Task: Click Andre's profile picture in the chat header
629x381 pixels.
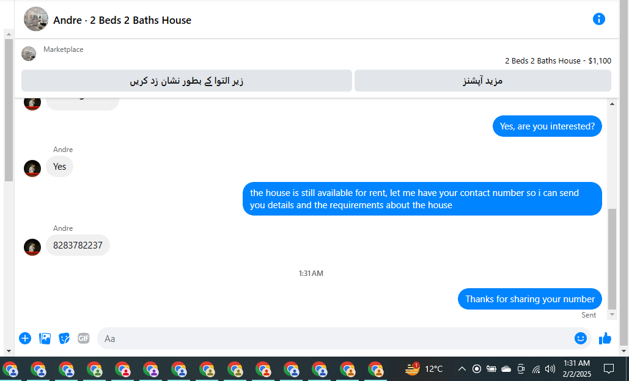Action: (x=35, y=19)
